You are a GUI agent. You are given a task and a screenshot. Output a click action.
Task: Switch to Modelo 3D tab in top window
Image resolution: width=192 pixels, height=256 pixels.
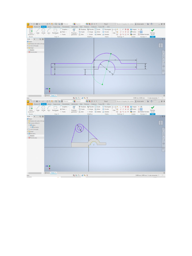click(x=37, y=27)
